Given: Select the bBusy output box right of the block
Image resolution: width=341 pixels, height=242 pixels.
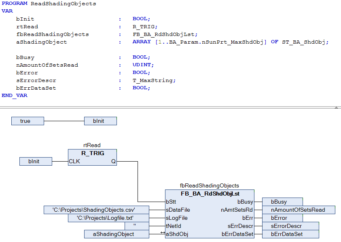Looking at the screenshot, I should [x=282, y=202].
